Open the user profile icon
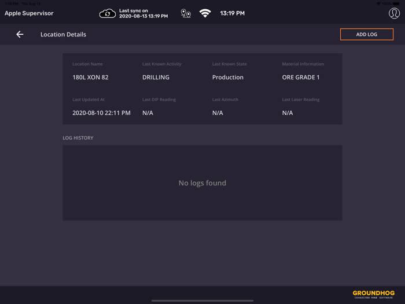The image size is (405, 304). click(394, 13)
